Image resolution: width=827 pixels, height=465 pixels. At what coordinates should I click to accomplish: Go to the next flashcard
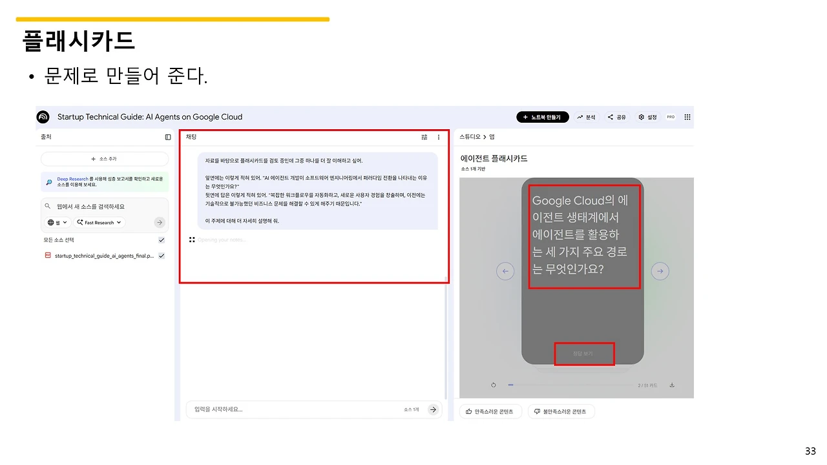click(x=660, y=271)
